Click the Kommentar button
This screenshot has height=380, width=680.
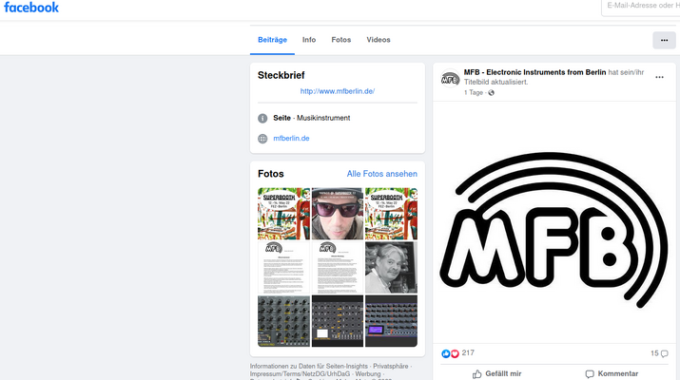[612, 374]
